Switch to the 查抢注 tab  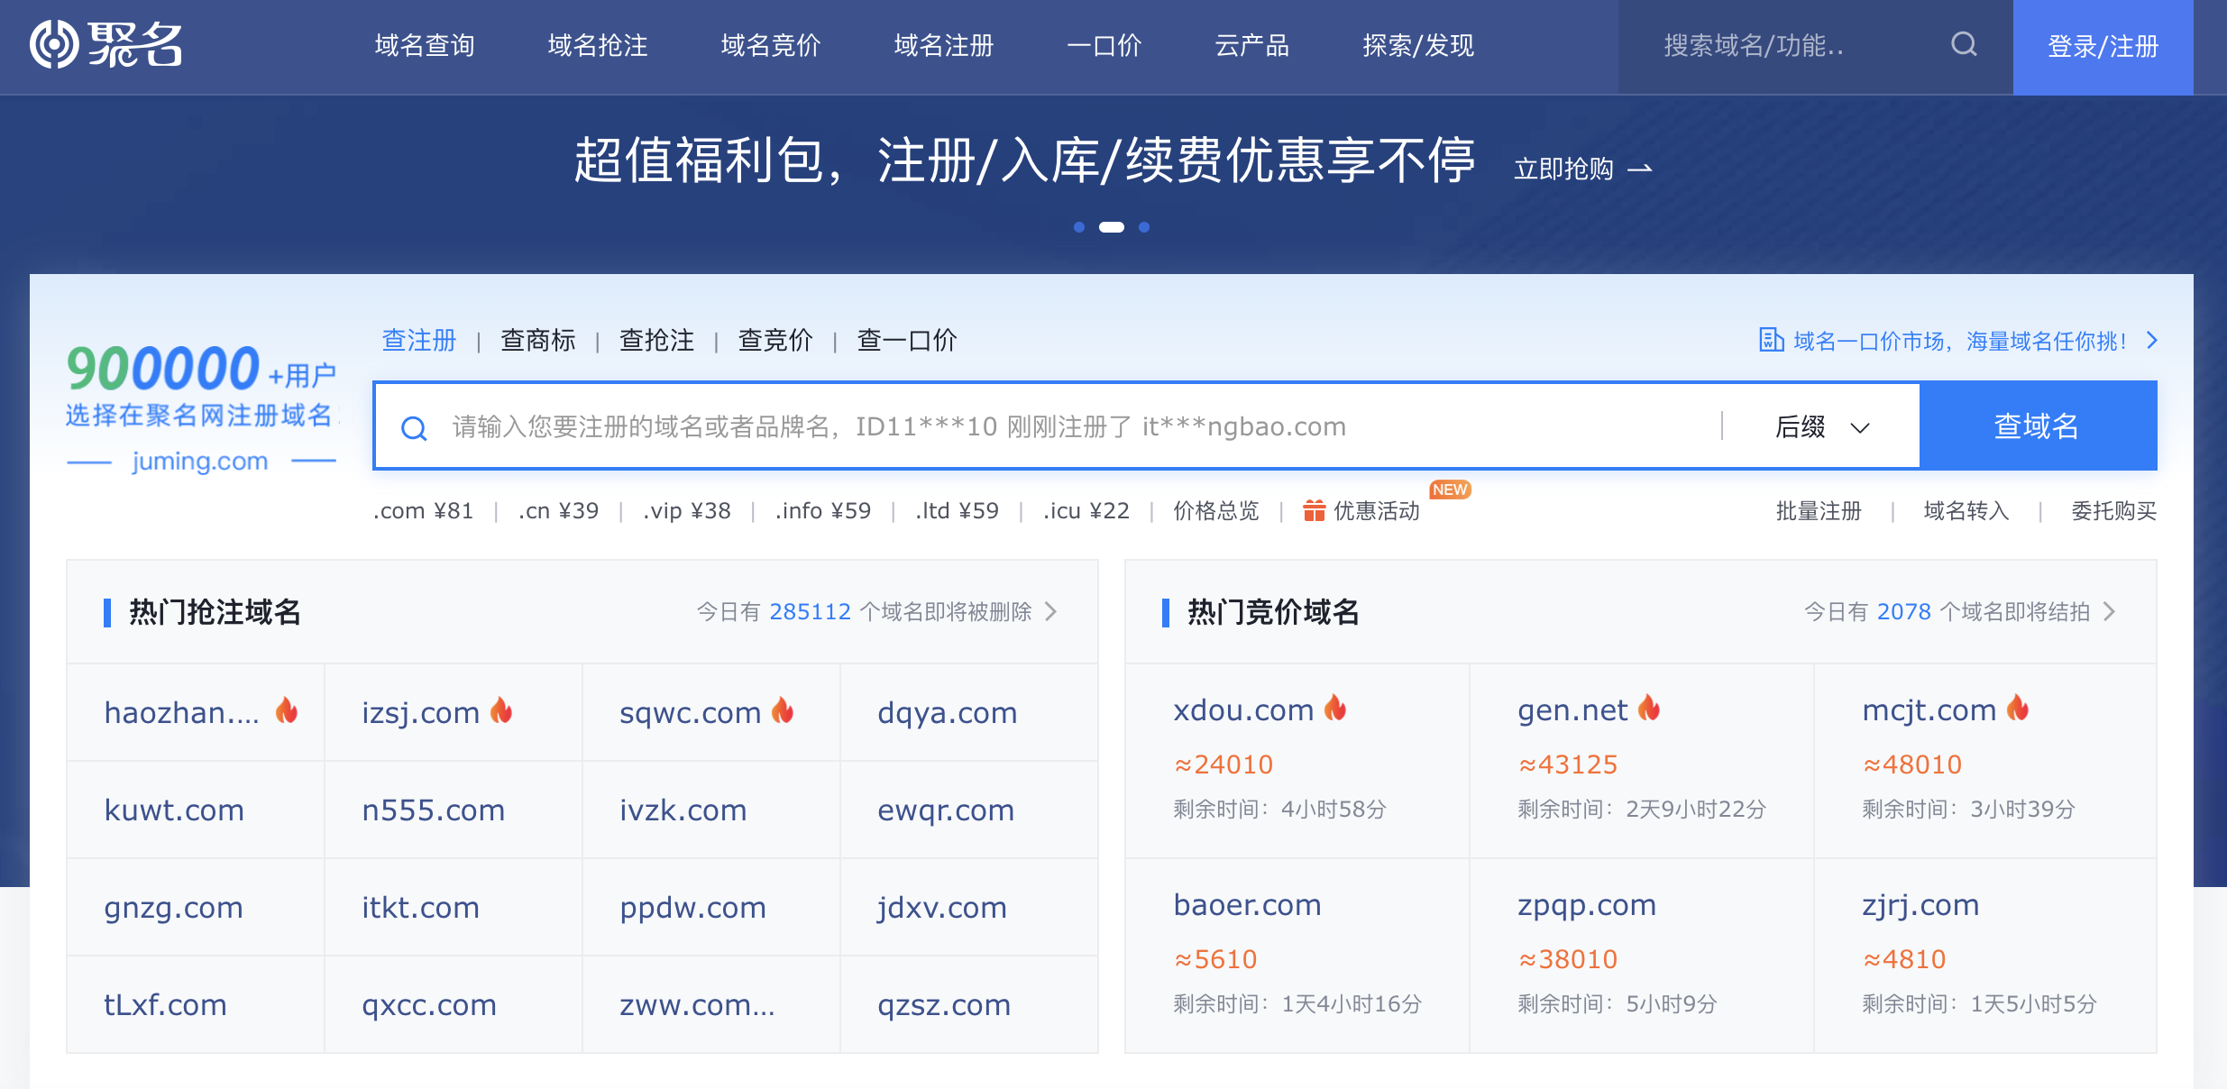coord(657,340)
